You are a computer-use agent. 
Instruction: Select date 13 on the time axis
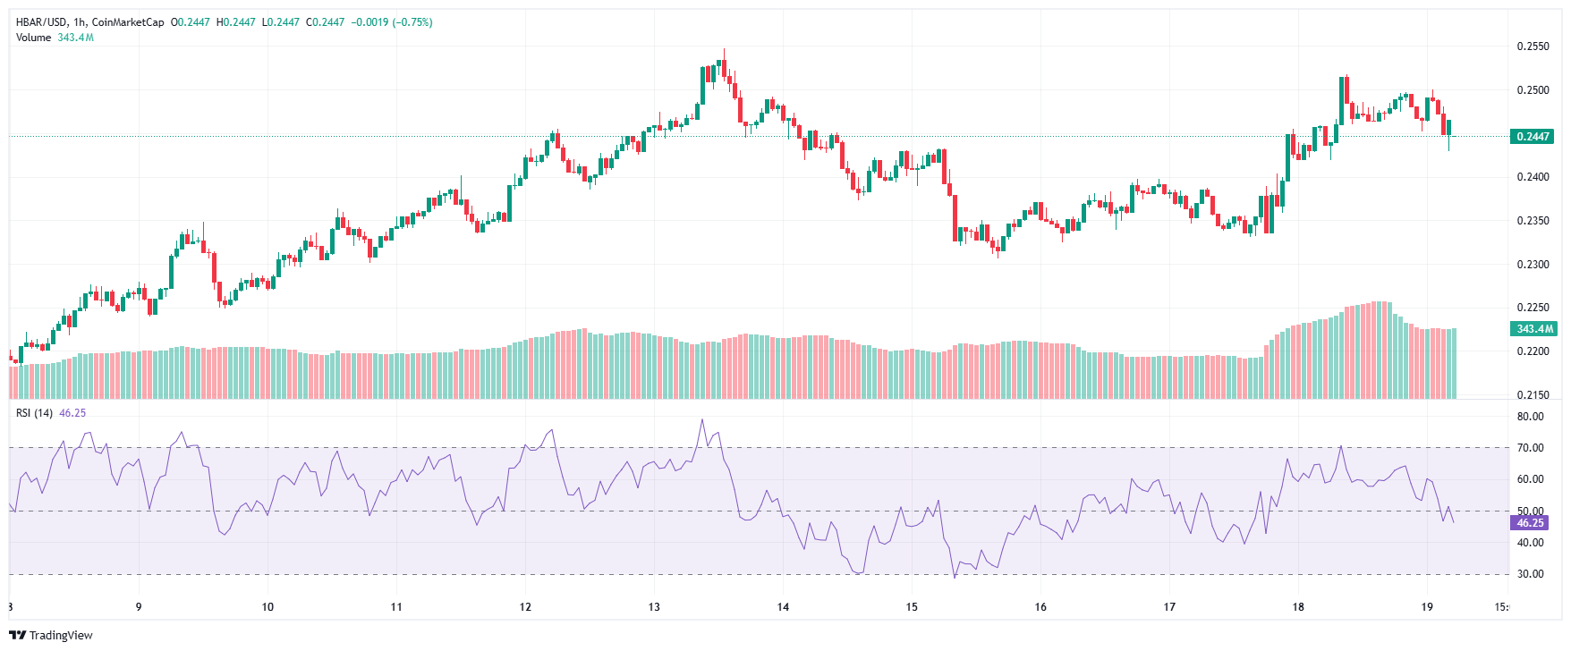pos(654,606)
